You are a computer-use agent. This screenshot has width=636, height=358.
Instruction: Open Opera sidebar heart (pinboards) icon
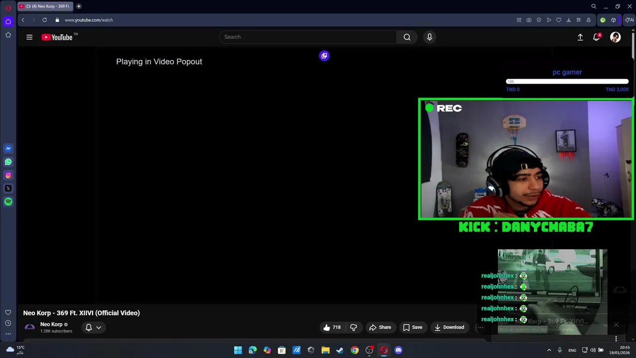(8, 312)
